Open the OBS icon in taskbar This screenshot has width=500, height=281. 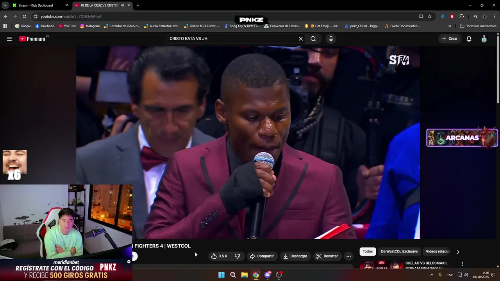[x=279, y=275]
